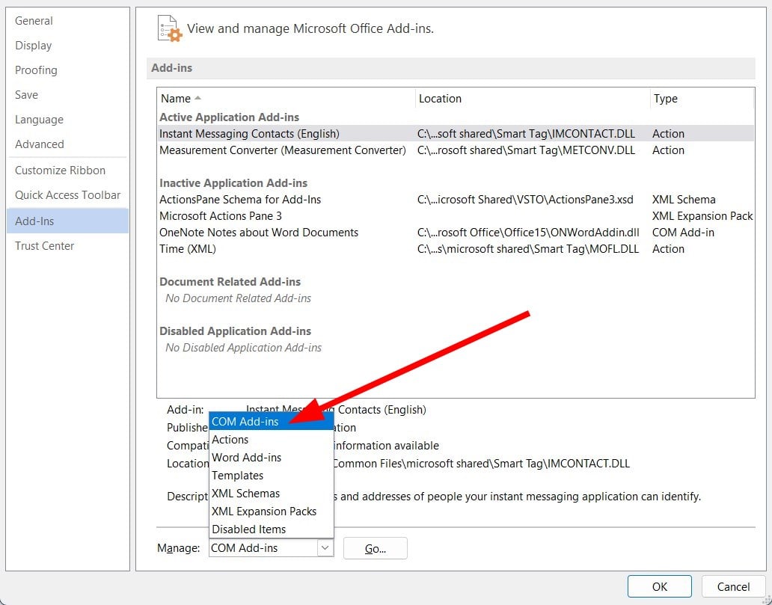Go to Quick Access Toolbar settings
Viewport: 772px width, 605px height.
pyautogui.click(x=67, y=195)
